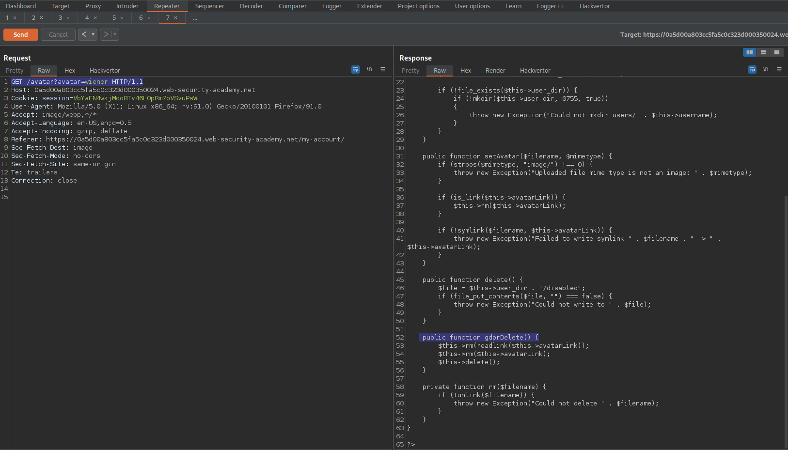The width and height of the screenshot is (788, 450).
Task: Open Response panel hamburger menu
Action: (x=779, y=69)
